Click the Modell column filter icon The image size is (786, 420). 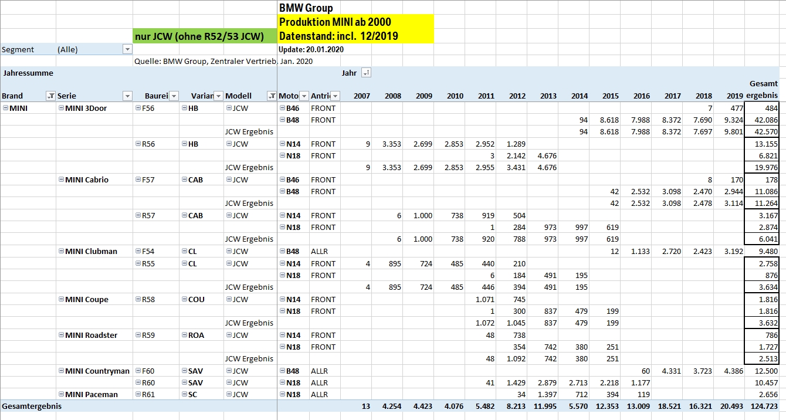point(272,96)
